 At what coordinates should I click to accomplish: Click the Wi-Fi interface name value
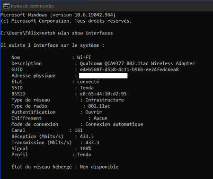[84, 58]
